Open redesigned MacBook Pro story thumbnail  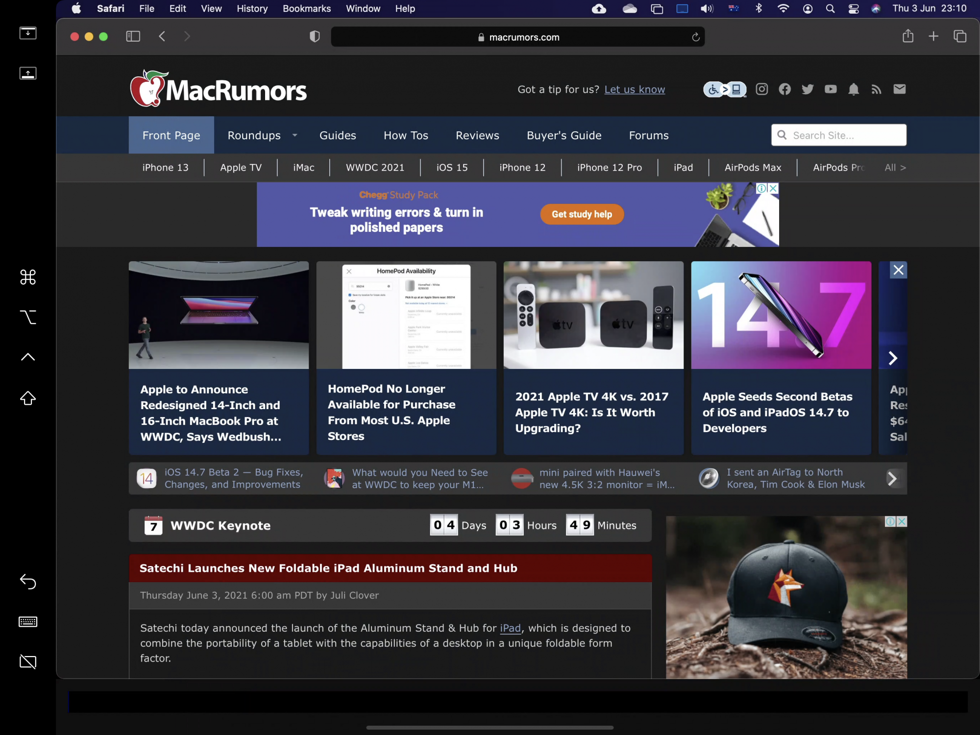tap(219, 315)
